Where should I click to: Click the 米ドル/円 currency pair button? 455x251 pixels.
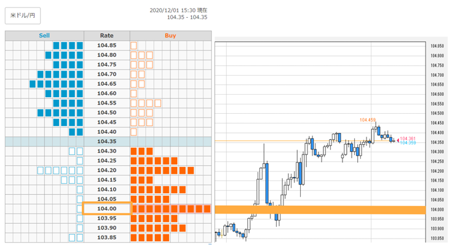[x=23, y=15]
